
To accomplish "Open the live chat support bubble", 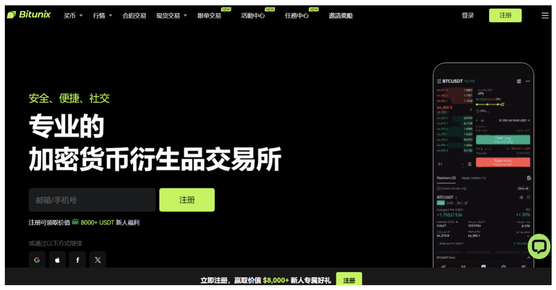I will pos(539,246).
